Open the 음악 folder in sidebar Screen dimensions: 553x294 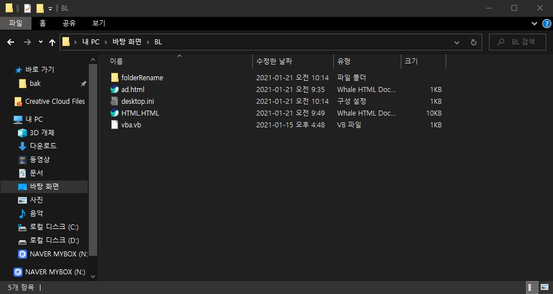point(37,213)
